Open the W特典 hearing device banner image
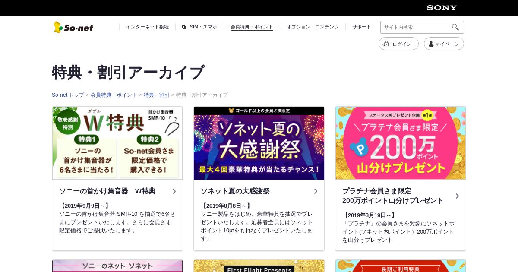The width and height of the screenshot is (518, 272). 117,143
